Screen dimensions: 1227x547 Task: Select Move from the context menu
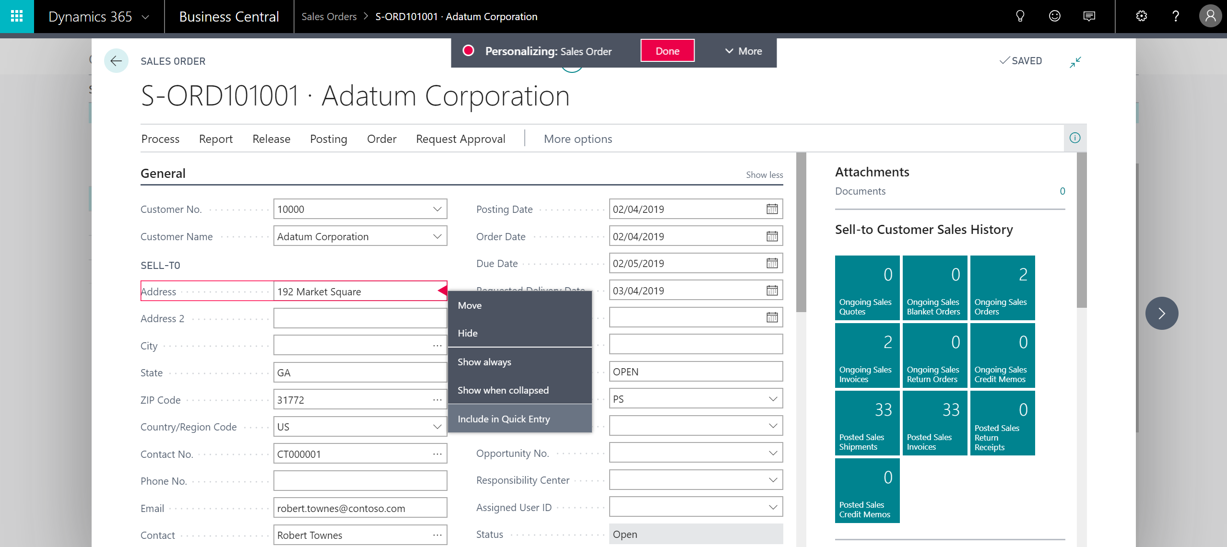pos(469,305)
